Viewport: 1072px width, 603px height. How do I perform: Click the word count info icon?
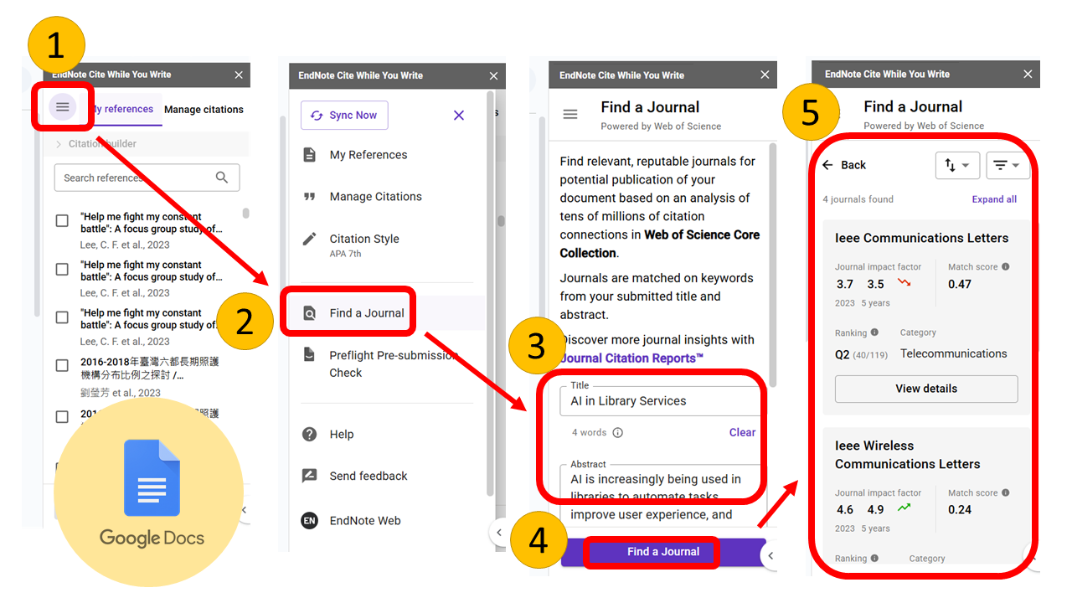pos(618,433)
